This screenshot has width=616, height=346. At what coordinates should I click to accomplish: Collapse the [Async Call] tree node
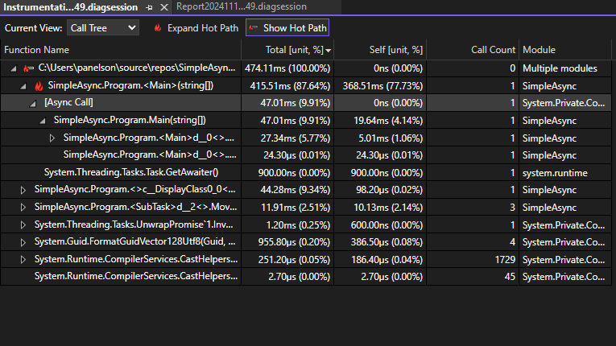pyautogui.click(x=33, y=103)
